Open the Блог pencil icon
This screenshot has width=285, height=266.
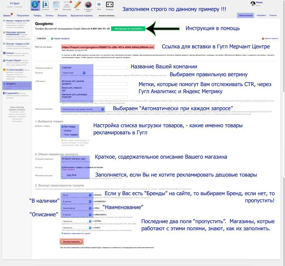coord(78,5)
